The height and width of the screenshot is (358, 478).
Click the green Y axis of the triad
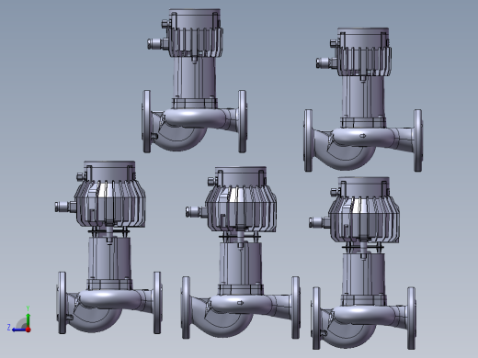[28, 319]
